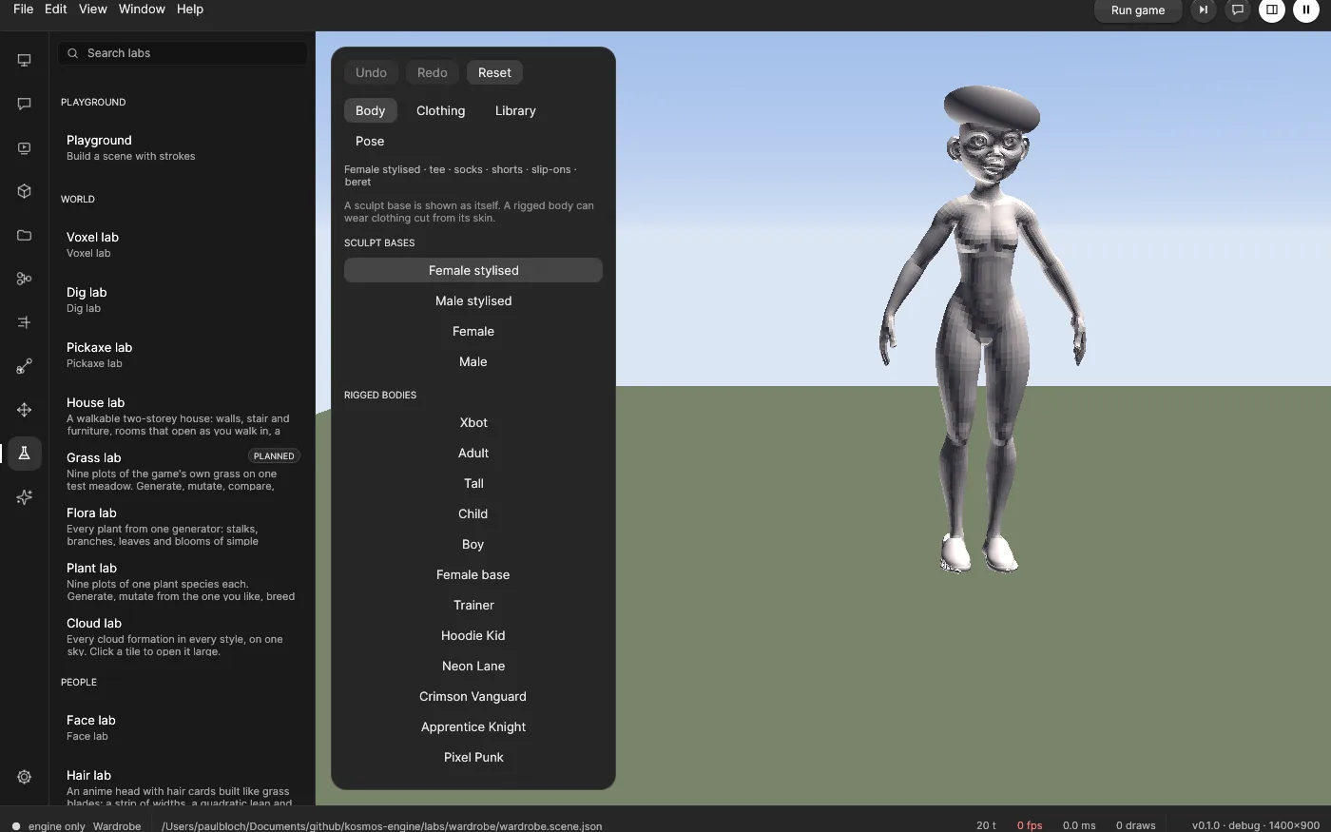Click the flask labs icon in the left rail
The height and width of the screenshot is (832, 1331).
coord(25,454)
